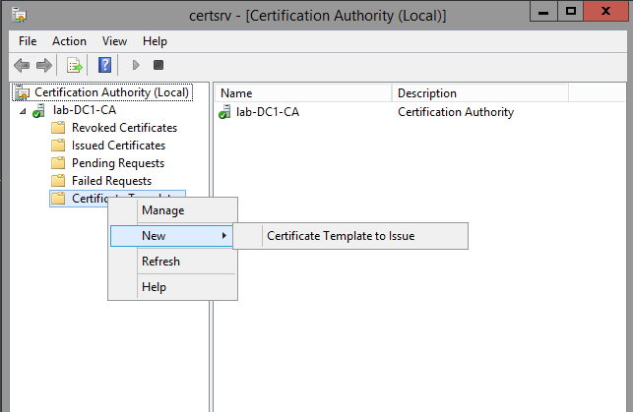Open the Action menu

click(69, 41)
